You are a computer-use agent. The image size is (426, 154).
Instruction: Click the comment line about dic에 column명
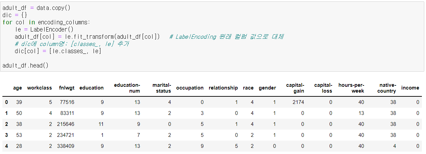click(x=72, y=44)
